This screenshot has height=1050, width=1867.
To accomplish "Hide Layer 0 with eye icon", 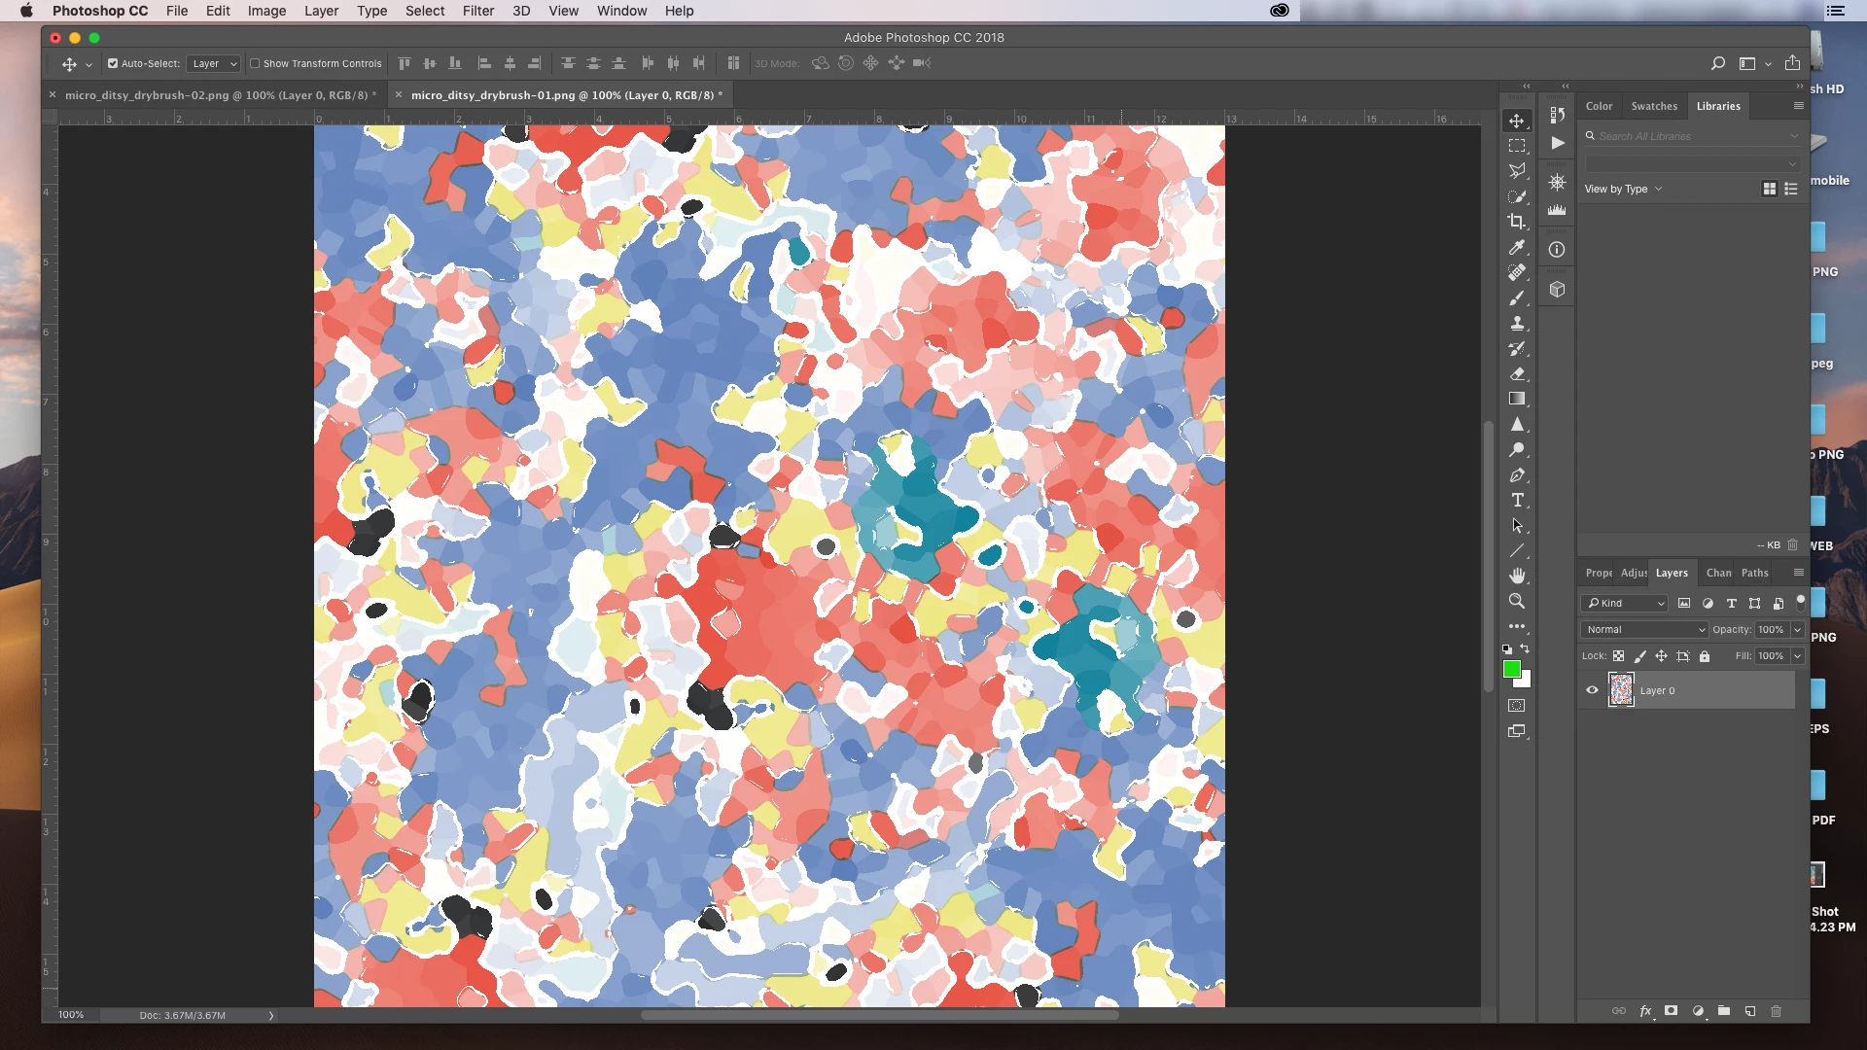I will (1592, 690).
